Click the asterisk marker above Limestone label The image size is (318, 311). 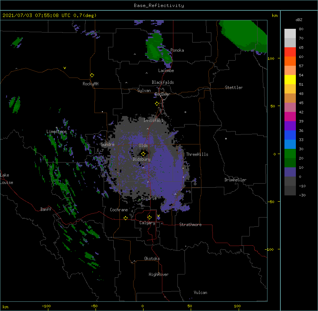(57, 128)
